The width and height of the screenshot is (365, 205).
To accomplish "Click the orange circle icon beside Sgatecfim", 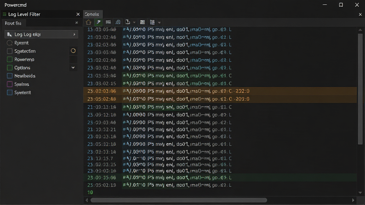I will [x=73, y=51].
